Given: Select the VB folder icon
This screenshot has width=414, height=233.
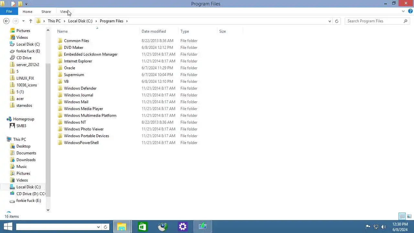Looking at the screenshot, I should coord(60,82).
